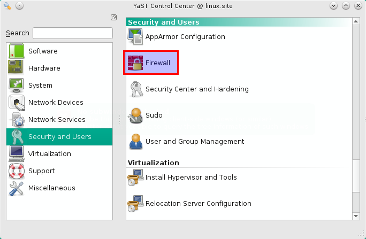Detach the sidebar panel with float button
Image resolution: width=366 pixels, height=239 pixels.
click(x=113, y=18)
